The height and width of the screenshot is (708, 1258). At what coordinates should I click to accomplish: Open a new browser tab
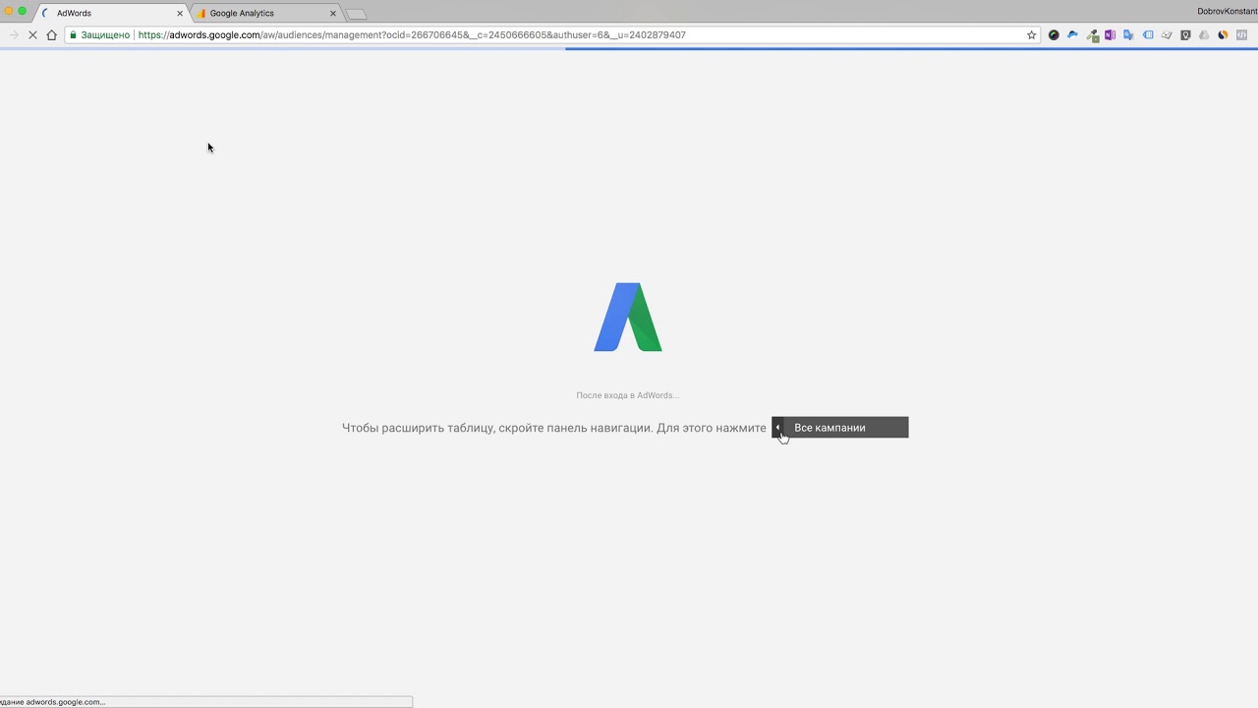pyautogui.click(x=357, y=14)
